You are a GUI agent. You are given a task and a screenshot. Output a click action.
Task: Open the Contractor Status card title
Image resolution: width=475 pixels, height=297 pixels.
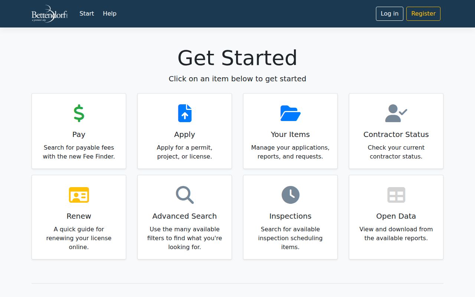[x=396, y=134]
